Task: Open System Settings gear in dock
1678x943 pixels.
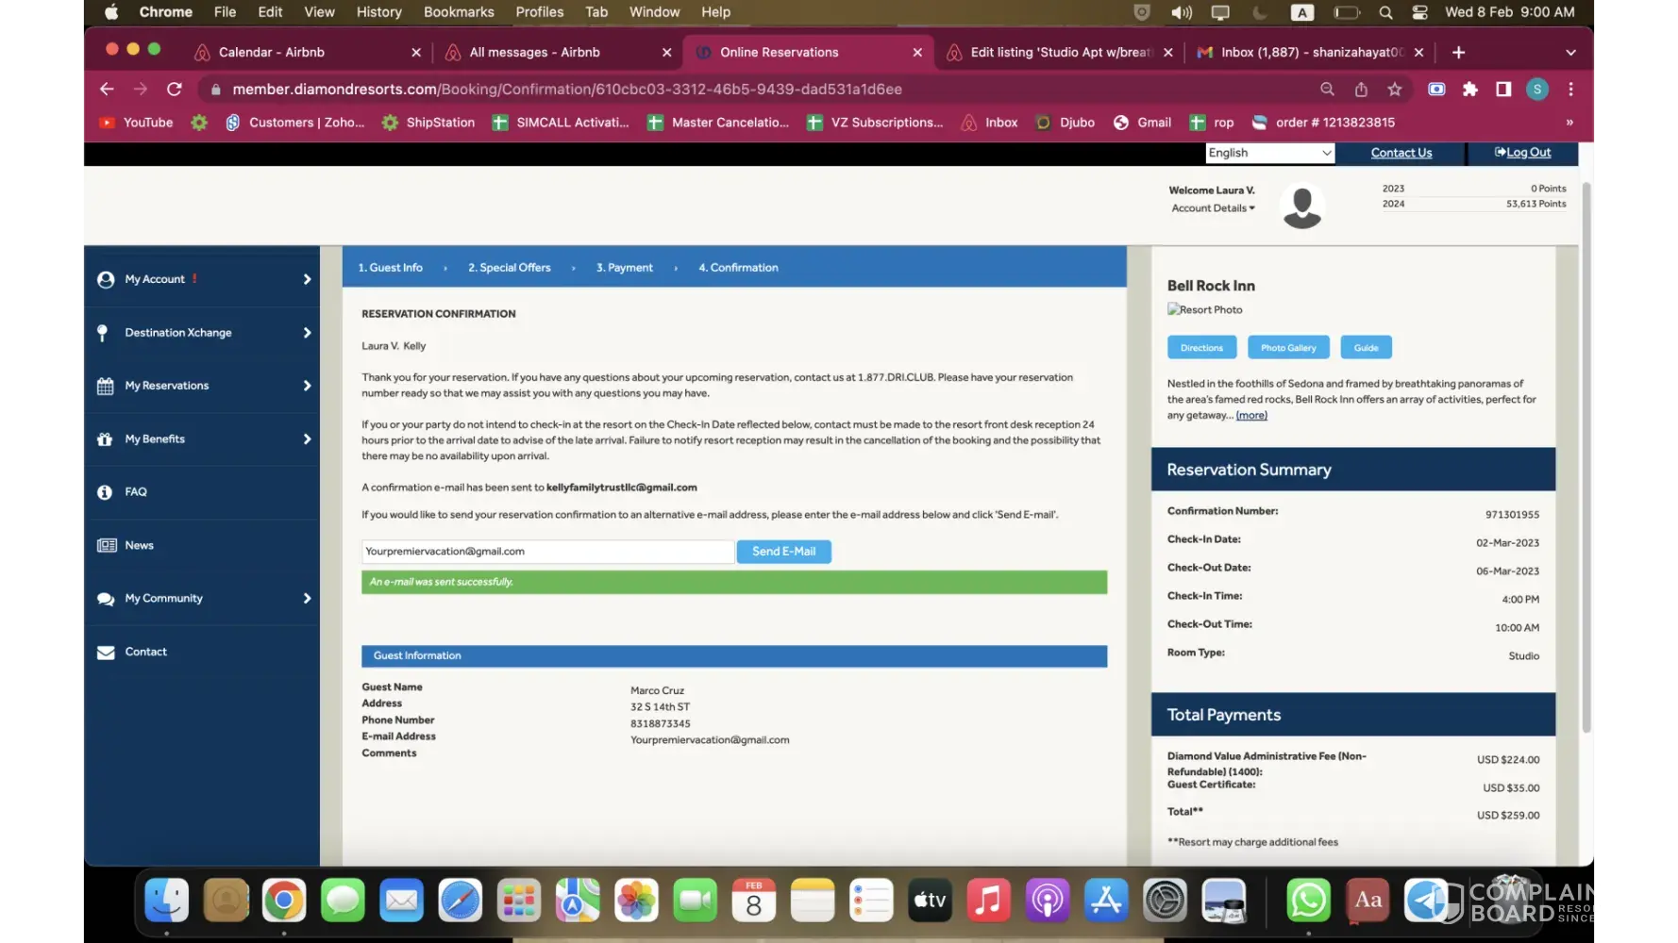Action: (1165, 901)
